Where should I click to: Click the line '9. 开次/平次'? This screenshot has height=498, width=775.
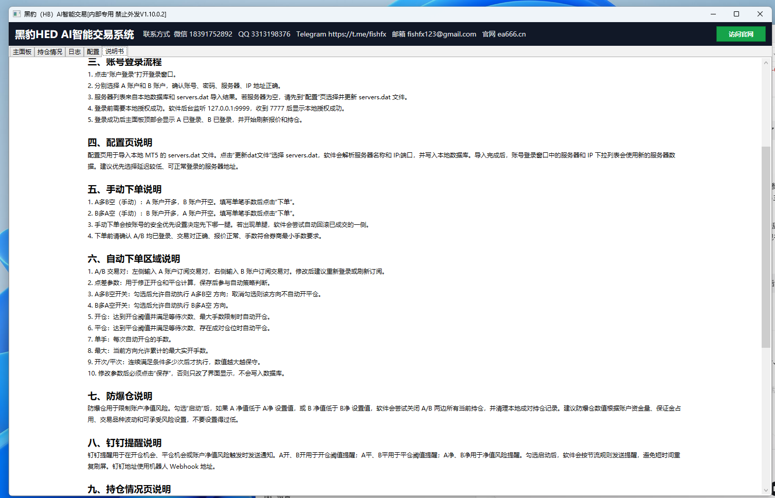(175, 362)
